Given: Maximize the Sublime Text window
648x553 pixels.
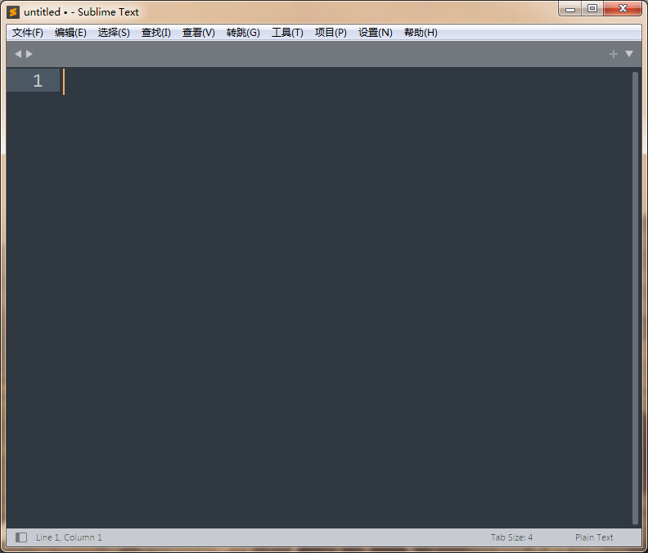Looking at the screenshot, I should 592,9.
